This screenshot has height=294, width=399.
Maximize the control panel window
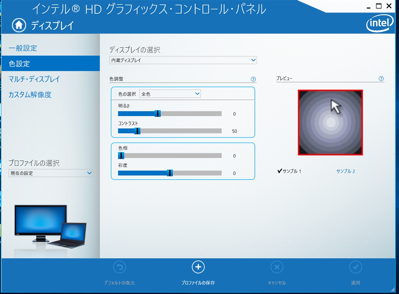point(379,6)
